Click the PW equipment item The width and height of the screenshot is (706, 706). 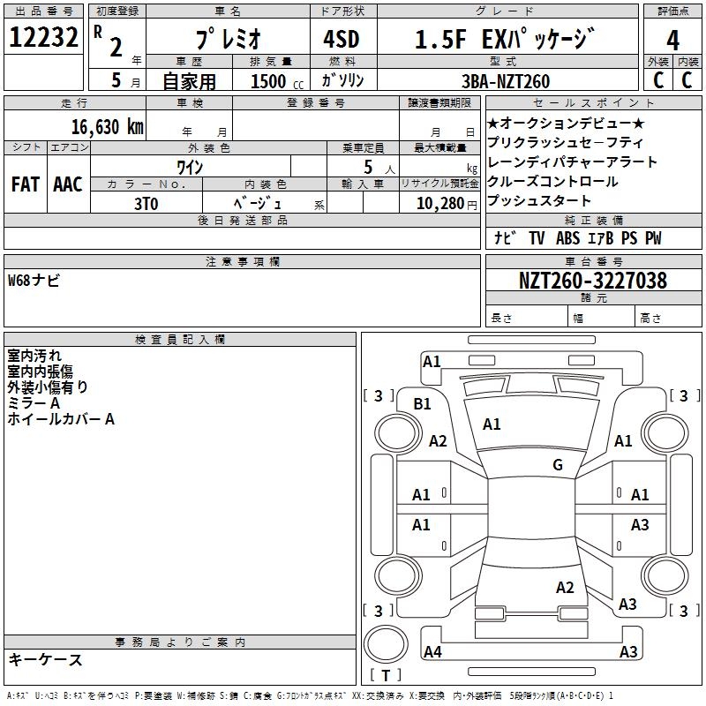653,237
